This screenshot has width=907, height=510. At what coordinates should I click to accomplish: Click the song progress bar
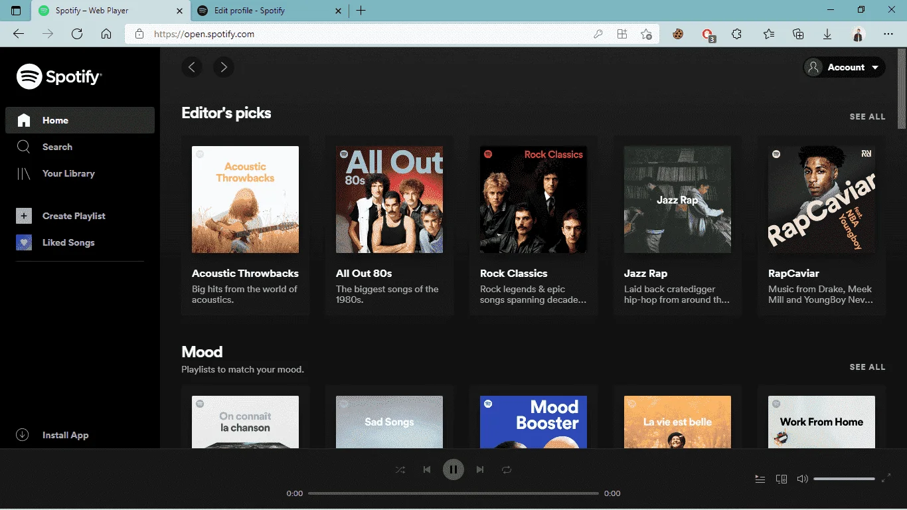point(453,493)
